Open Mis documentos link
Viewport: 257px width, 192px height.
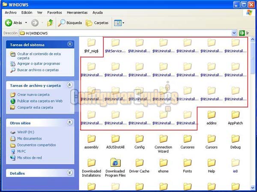[x=30, y=138]
